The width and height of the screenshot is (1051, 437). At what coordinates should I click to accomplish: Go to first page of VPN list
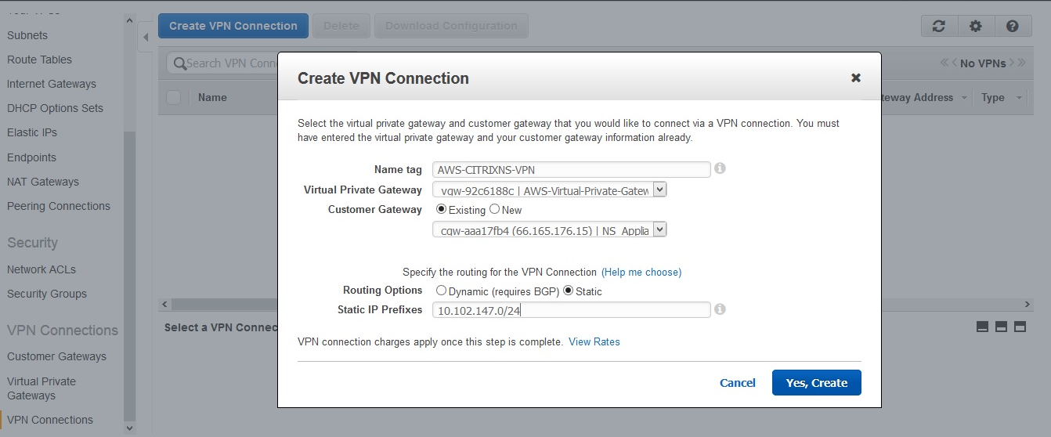[944, 63]
